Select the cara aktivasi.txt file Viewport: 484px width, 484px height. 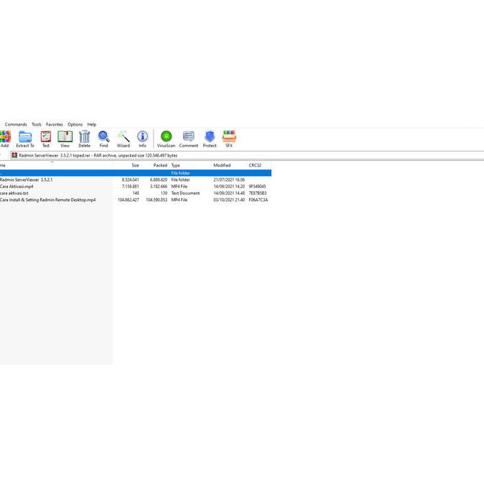pyautogui.click(x=14, y=193)
